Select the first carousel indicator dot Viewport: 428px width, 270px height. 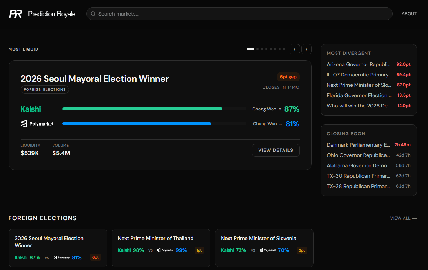click(250, 49)
